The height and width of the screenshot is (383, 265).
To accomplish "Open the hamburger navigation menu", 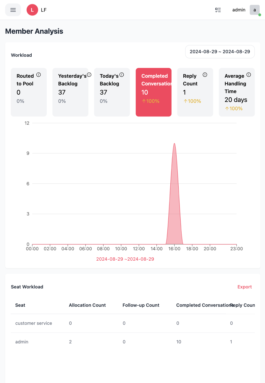I will click(x=13, y=10).
